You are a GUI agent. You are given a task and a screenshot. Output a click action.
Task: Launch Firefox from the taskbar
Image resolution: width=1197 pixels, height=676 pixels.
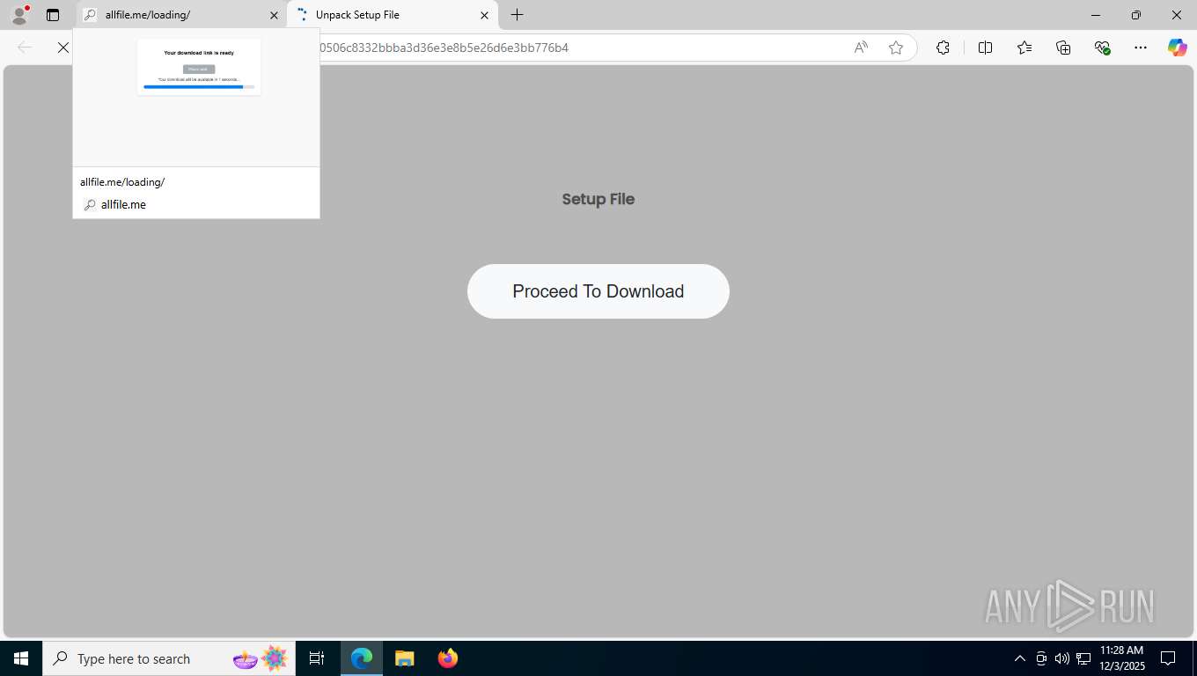point(448,658)
